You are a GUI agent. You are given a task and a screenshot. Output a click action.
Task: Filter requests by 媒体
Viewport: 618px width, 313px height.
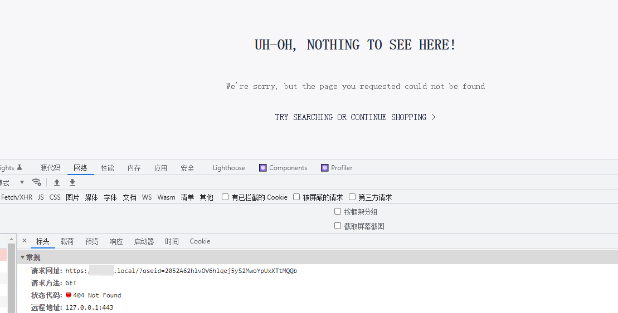[91, 197]
